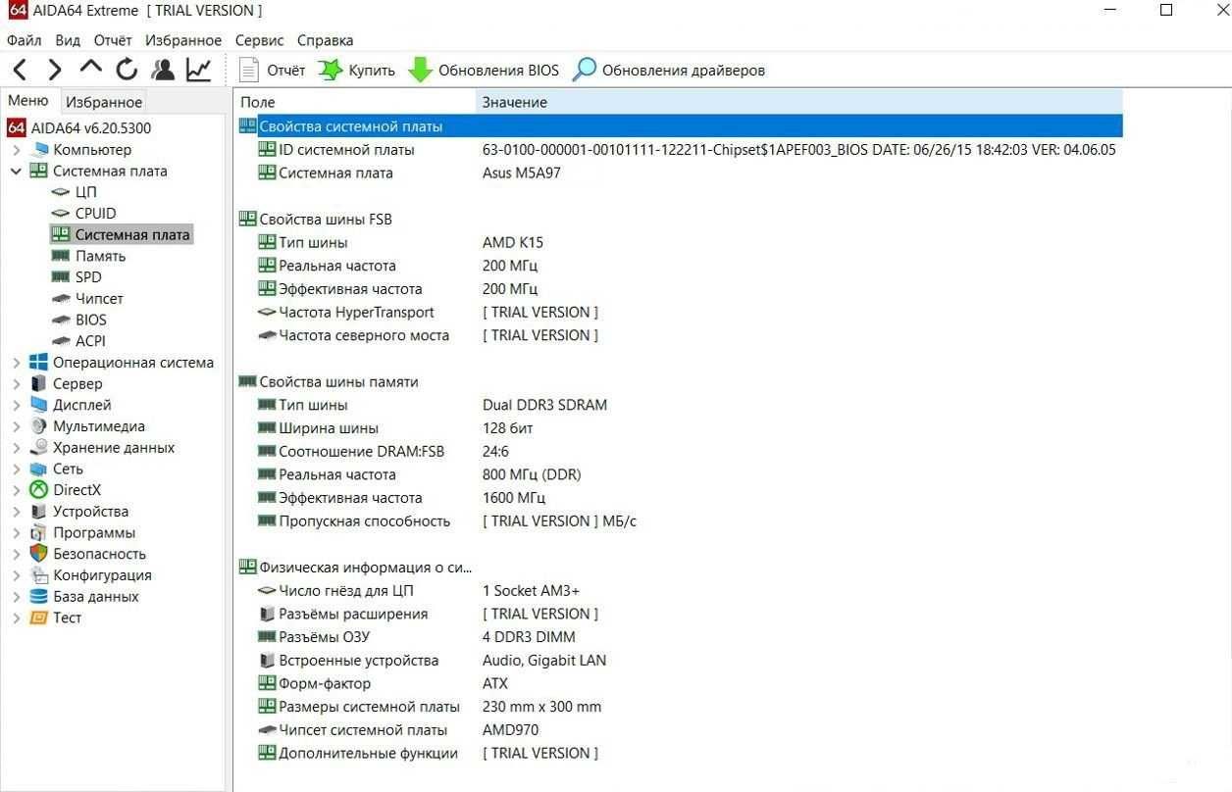Screen dimensions: 1232x792
Task: Click Обновления BIOS toolbar button
Action: click(x=484, y=70)
